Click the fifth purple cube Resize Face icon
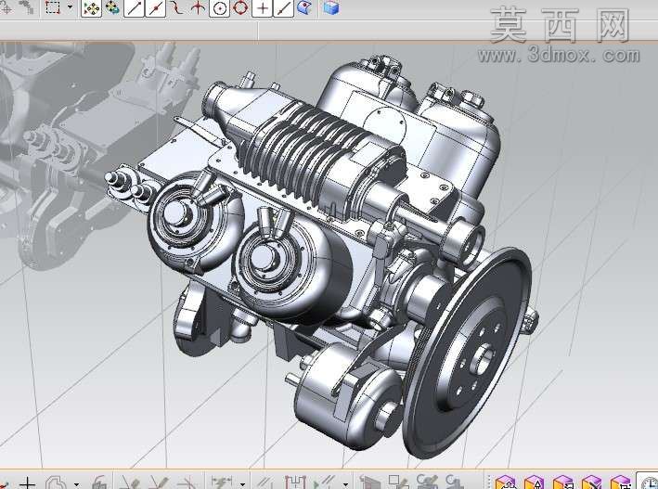The image size is (658, 489). click(621, 483)
